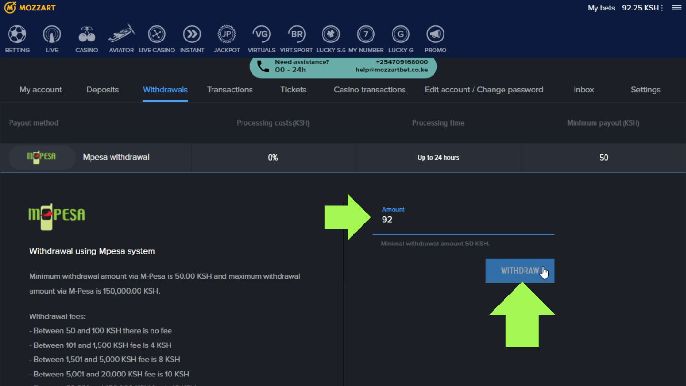Image resolution: width=686 pixels, height=386 pixels.
Task: Open the Inbox tab
Action: tap(584, 90)
